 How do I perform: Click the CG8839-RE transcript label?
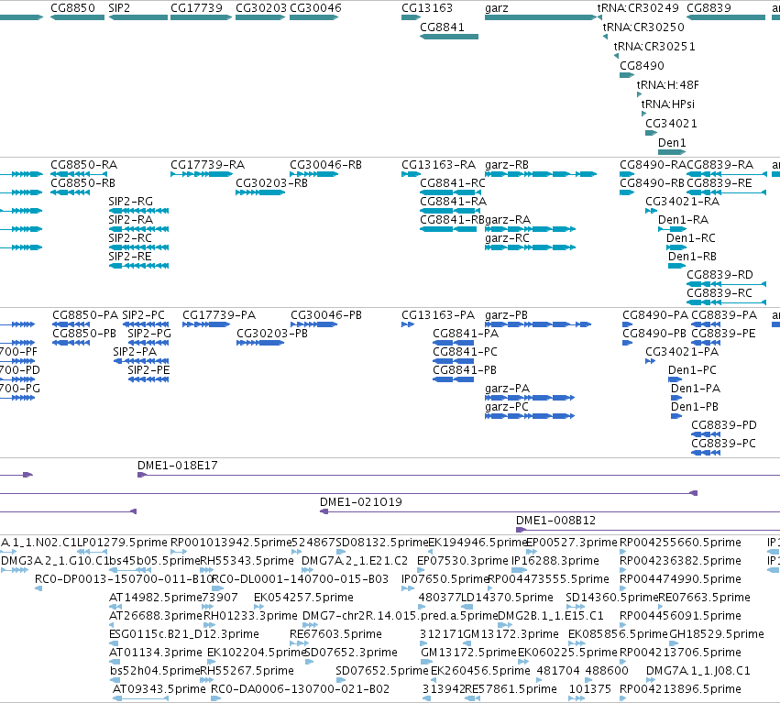coord(720,183)
